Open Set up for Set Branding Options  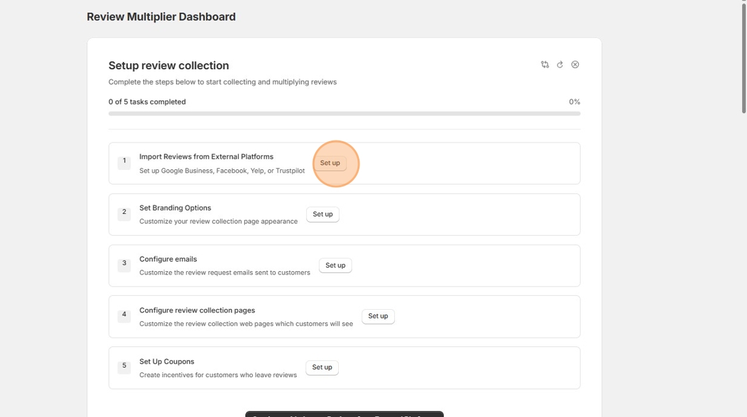pos(323,214)
